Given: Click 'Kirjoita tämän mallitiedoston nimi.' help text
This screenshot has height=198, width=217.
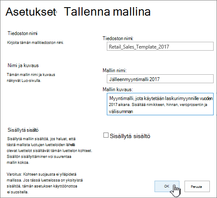Looking at the screenshot, I should click(35, 43).
